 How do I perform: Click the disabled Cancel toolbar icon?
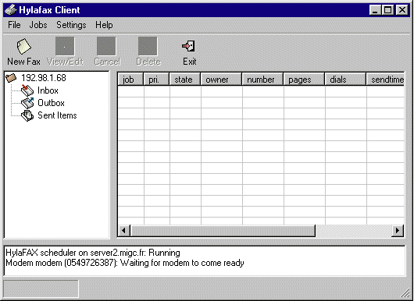(106, 46)
